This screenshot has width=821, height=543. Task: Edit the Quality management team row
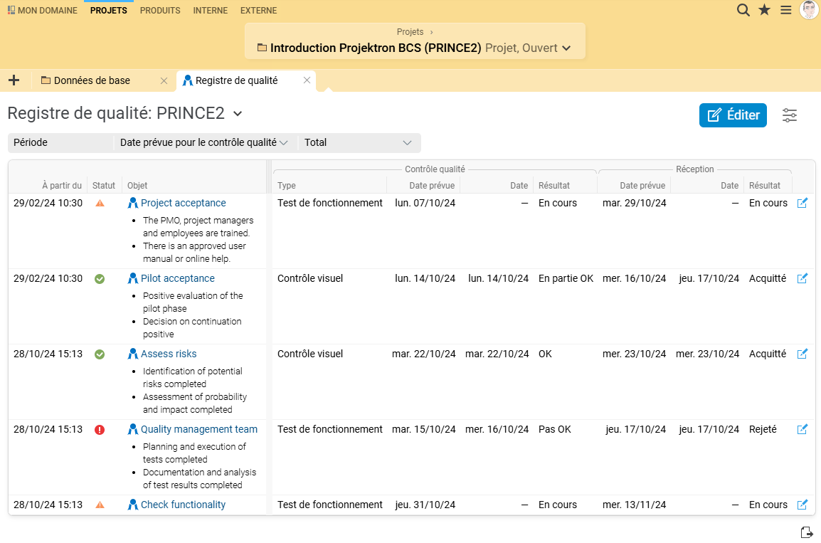coord(803,429)
